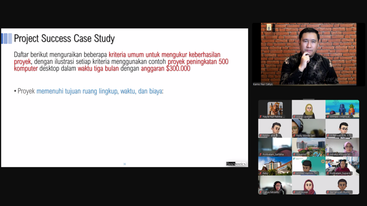Click the main speaker video of Karno

(308, 54)
